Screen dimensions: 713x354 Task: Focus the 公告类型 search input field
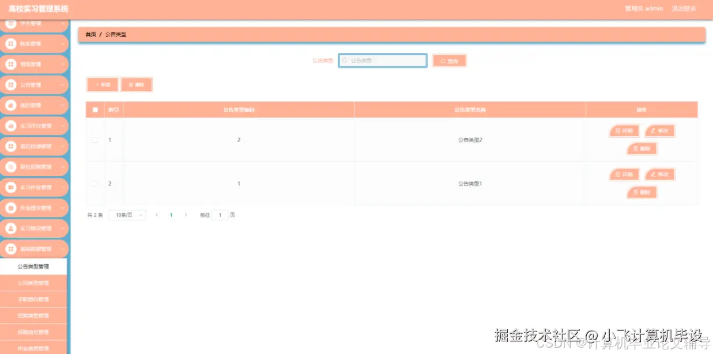(x=383, y=60)
